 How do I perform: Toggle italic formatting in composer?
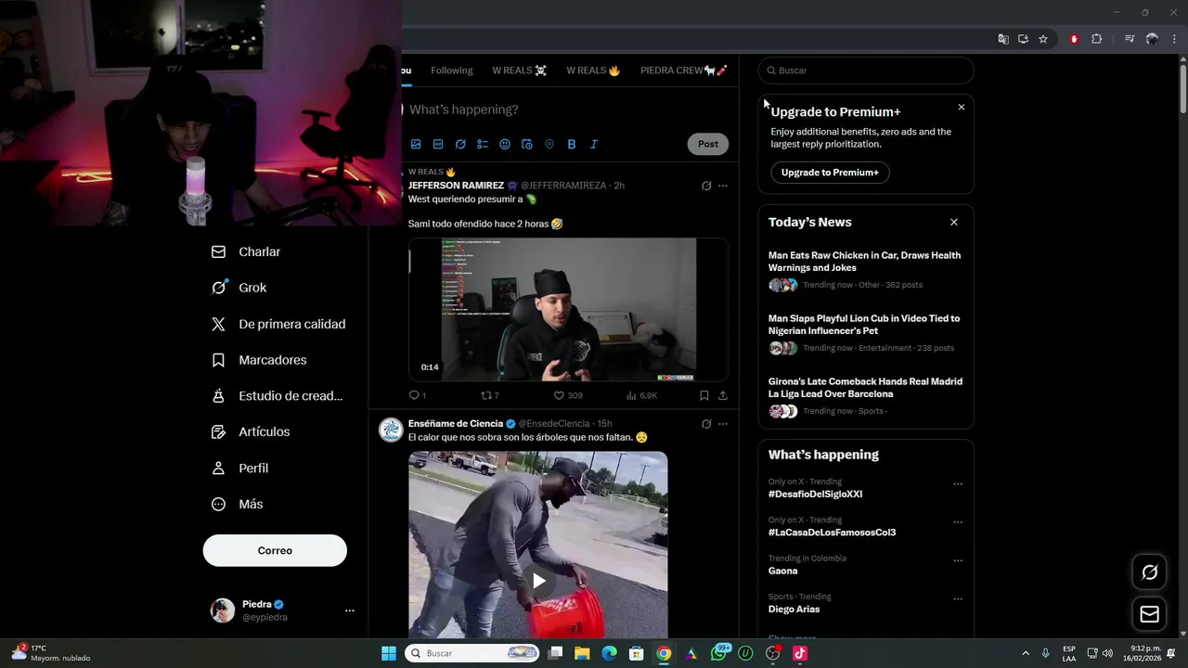click(594, 144)
